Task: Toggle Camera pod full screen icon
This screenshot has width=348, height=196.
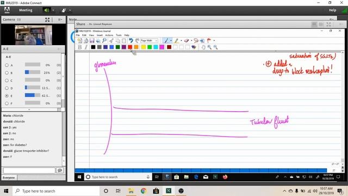Action: tap(47, 20)
